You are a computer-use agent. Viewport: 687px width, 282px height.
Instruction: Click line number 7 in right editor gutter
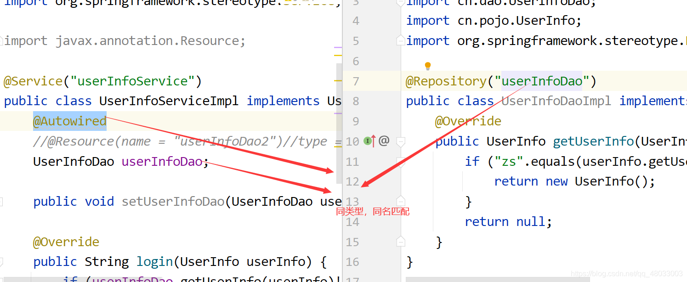pos(356,81)
